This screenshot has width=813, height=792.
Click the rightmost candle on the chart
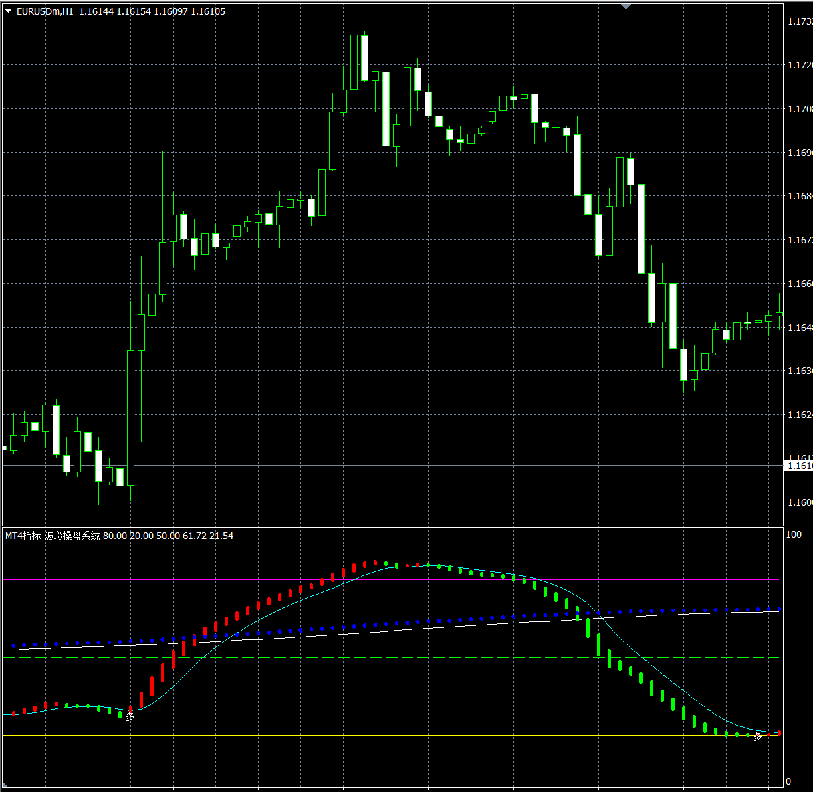779,314
